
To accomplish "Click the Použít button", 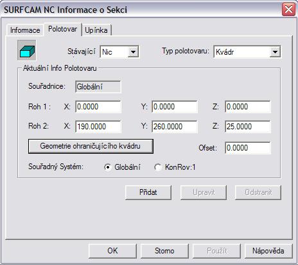I will tap(216, 251).
